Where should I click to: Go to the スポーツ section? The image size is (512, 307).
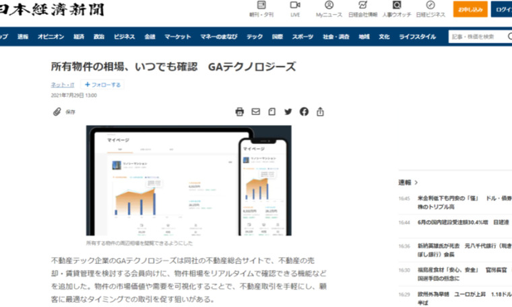[303, 36]
